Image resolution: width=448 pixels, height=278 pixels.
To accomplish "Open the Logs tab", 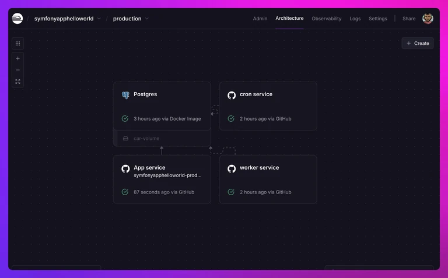I will tap(355, 19).
